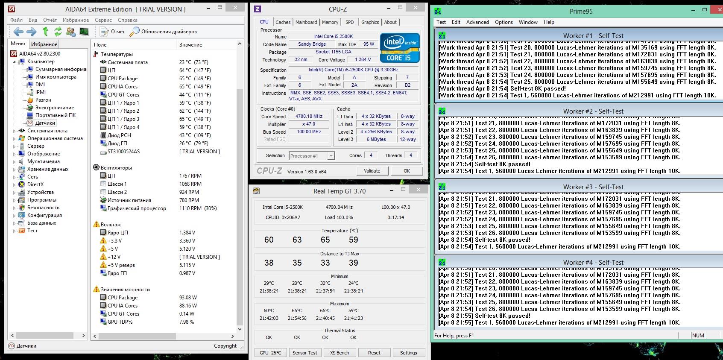Click Copyright in AIDA64 status bar
This screenshot has height=360, width=723.
[x=225, y=346]
